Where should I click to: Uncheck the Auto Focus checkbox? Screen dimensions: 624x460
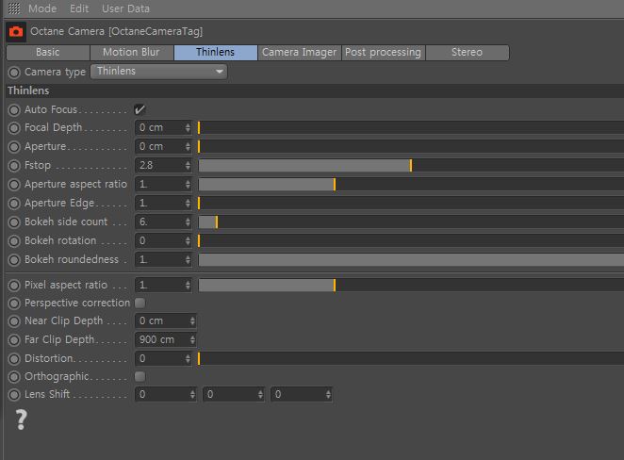tap(140, 109)
